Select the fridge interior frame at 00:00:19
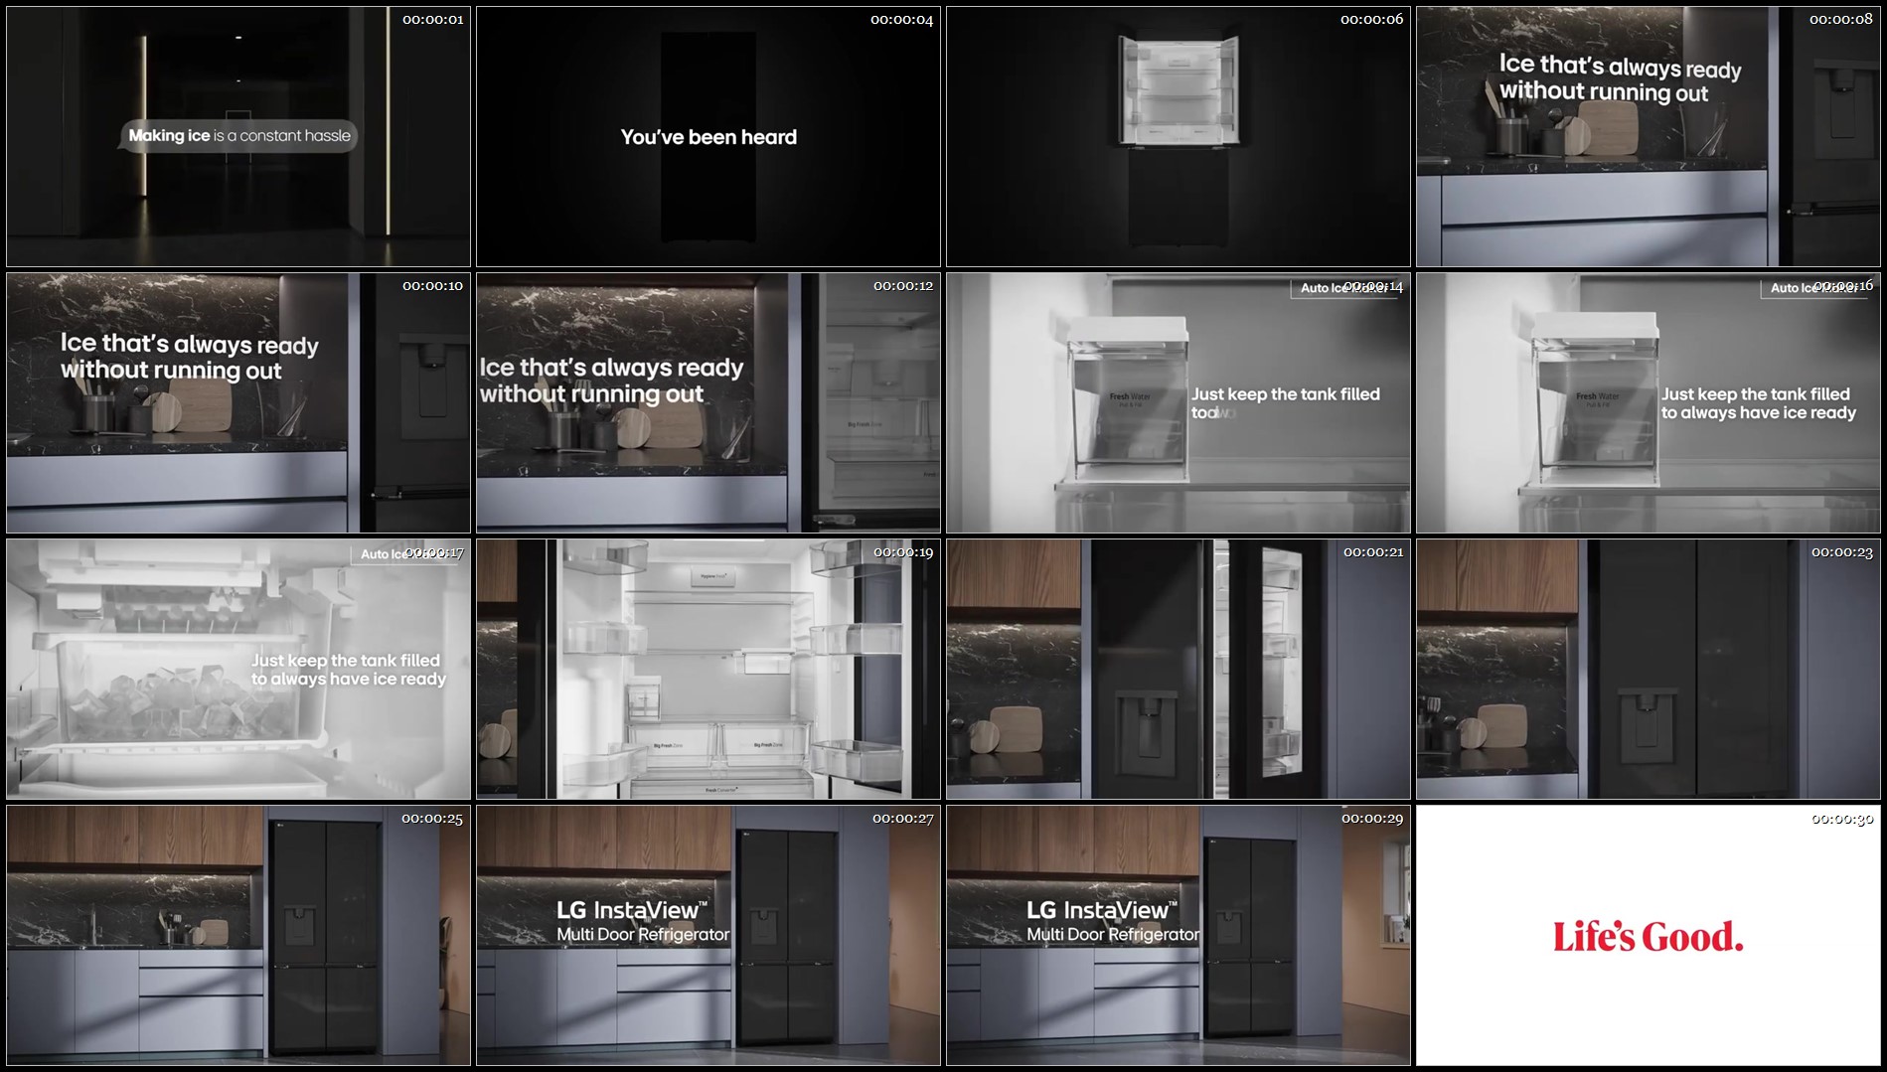The height and width of the screenshot is (1072, 1887). [x=708, y=670]
